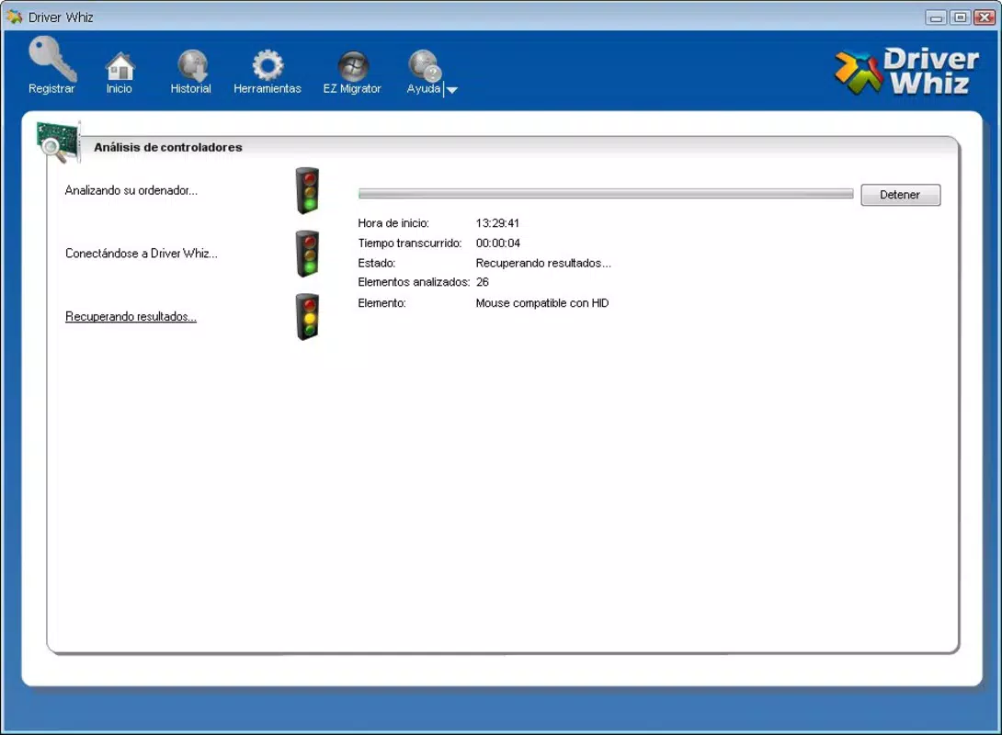Image resolution: width=1002 pixels, height=735 pixels.
Task: Click the Ayuda menu label
Action: point(424,89)
